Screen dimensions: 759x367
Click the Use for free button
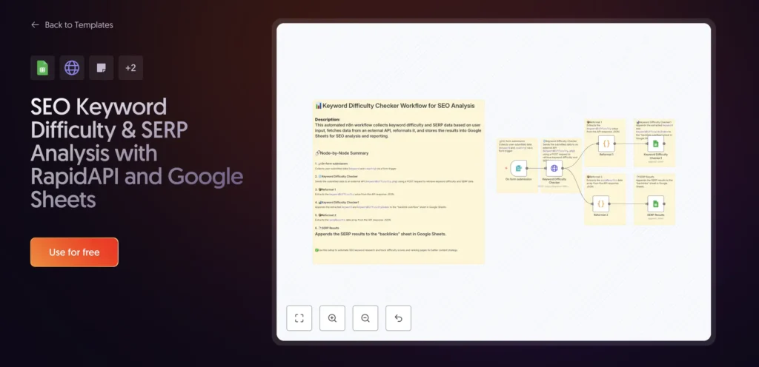pos(74,252)
